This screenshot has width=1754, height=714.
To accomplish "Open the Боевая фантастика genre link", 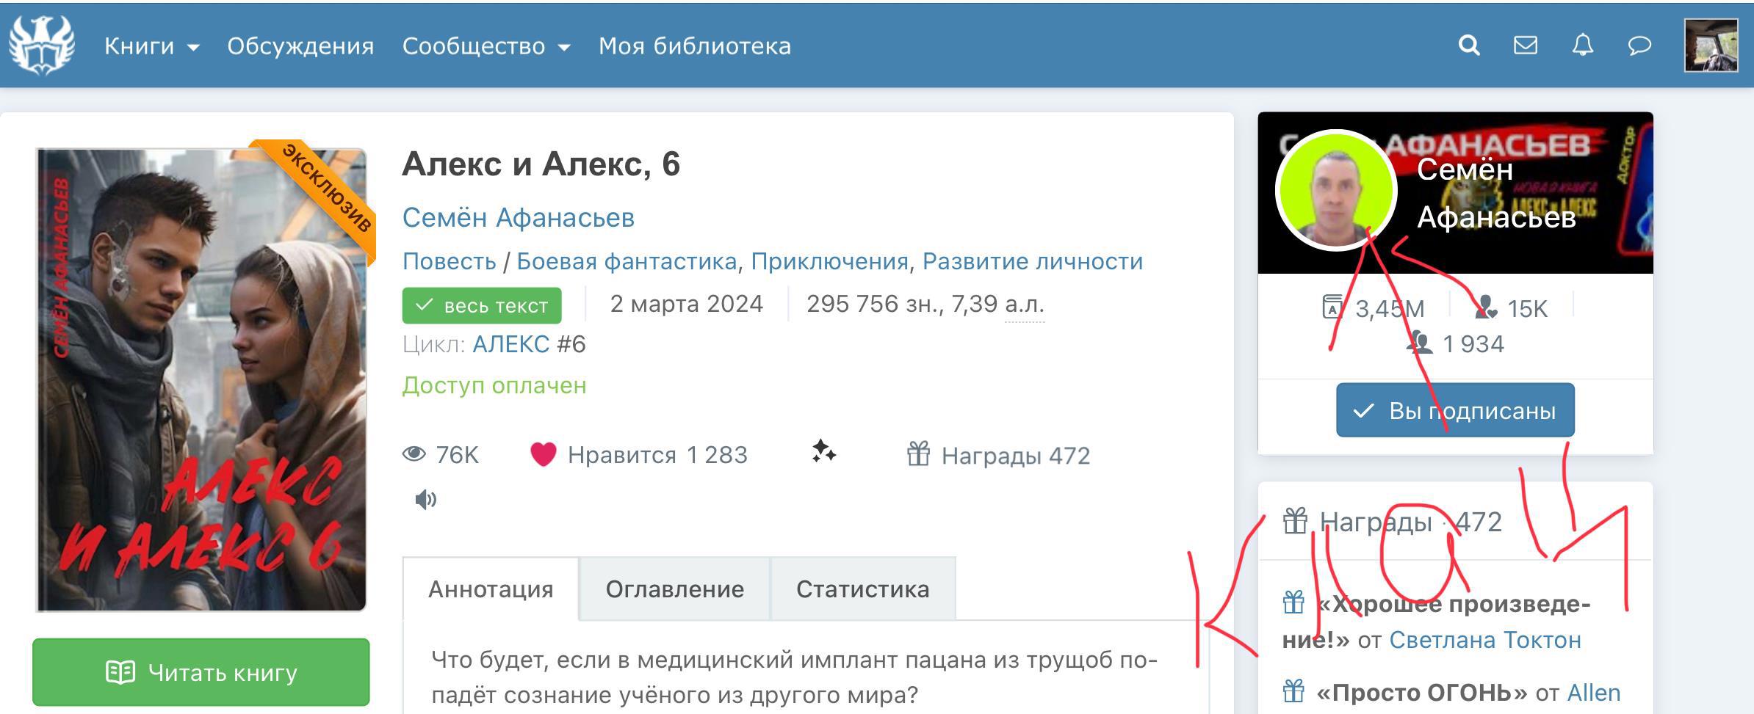I will click(626, 261).
